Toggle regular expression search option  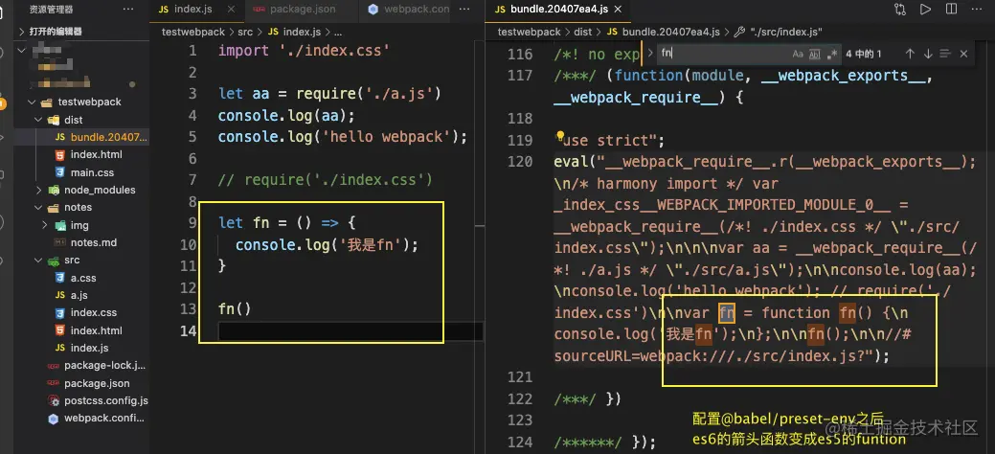pos(832,54)
